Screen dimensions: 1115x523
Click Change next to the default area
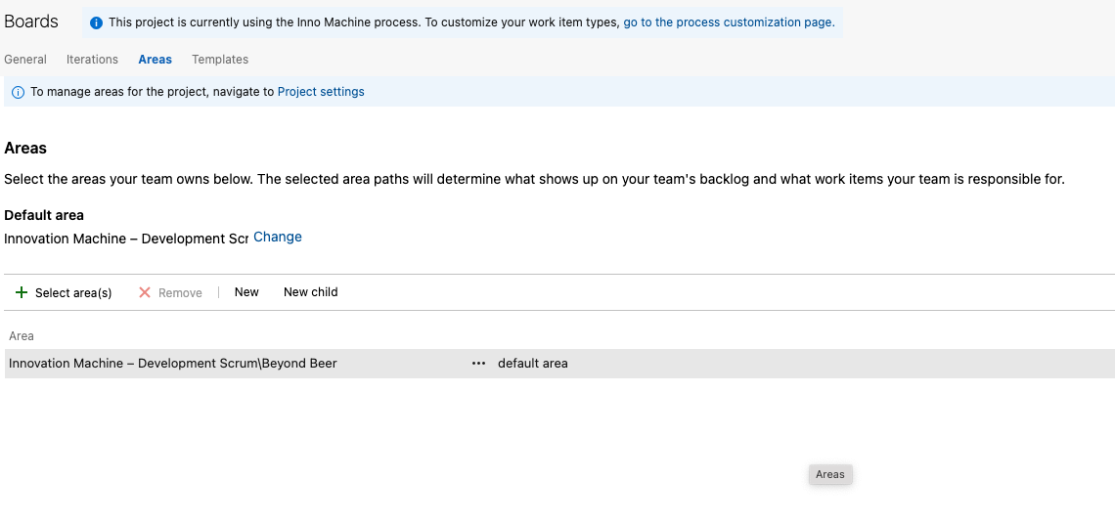tap(278, 238)
